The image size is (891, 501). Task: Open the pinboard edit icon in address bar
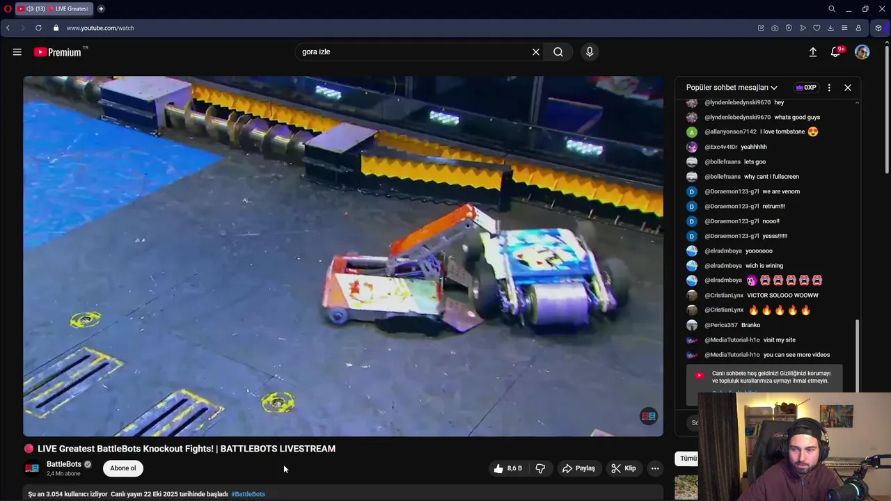[761, 28]
